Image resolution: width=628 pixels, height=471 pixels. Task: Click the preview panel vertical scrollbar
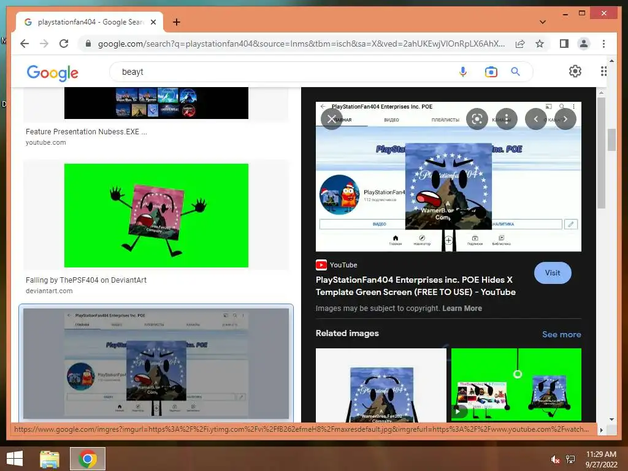point(601,152)
